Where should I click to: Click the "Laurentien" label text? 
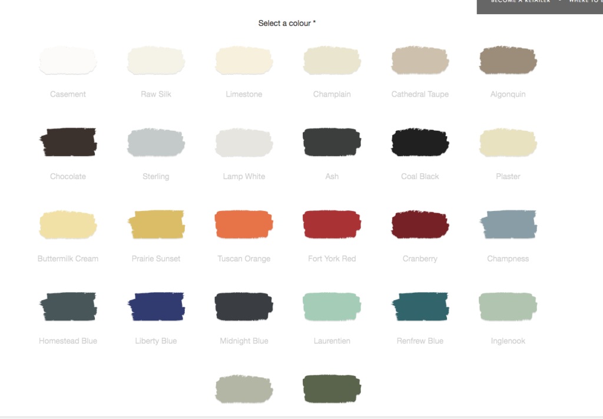(332, 341)
